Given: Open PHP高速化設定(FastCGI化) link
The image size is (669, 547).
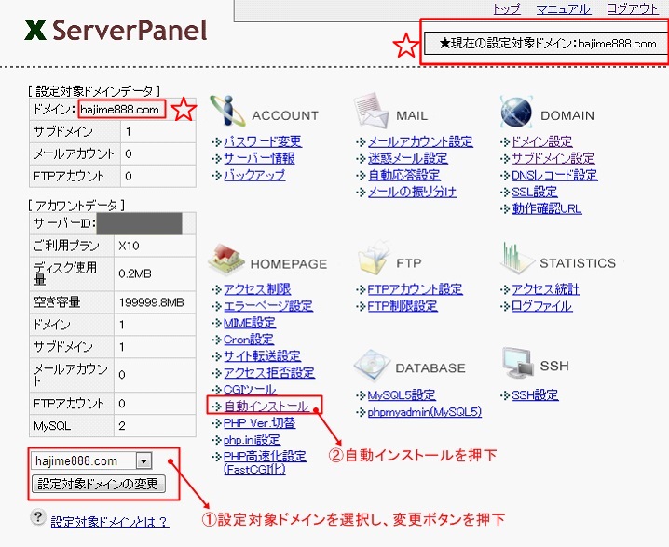Looking at the screenshot, I should point(265,462).
